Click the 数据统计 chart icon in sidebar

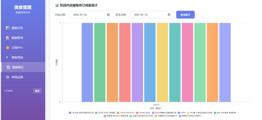pos(8,67)
